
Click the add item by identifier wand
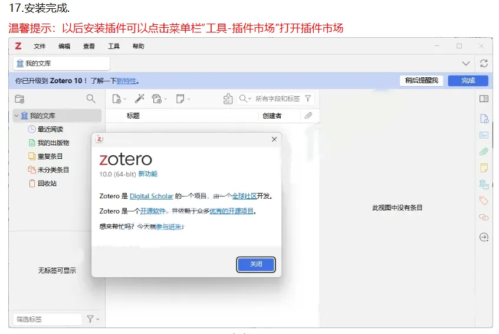point(139,99)
